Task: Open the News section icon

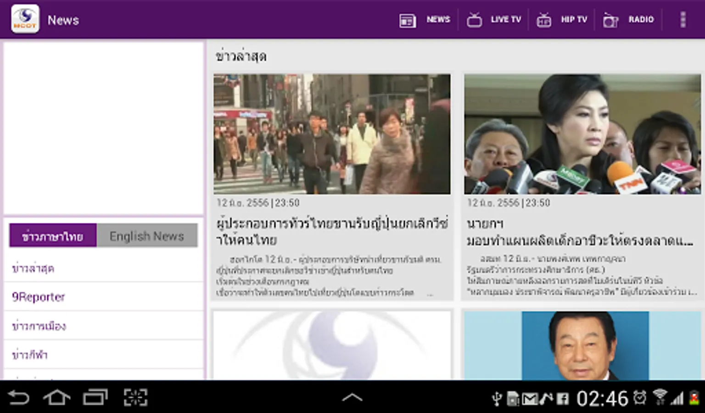Action: (408, 20)
